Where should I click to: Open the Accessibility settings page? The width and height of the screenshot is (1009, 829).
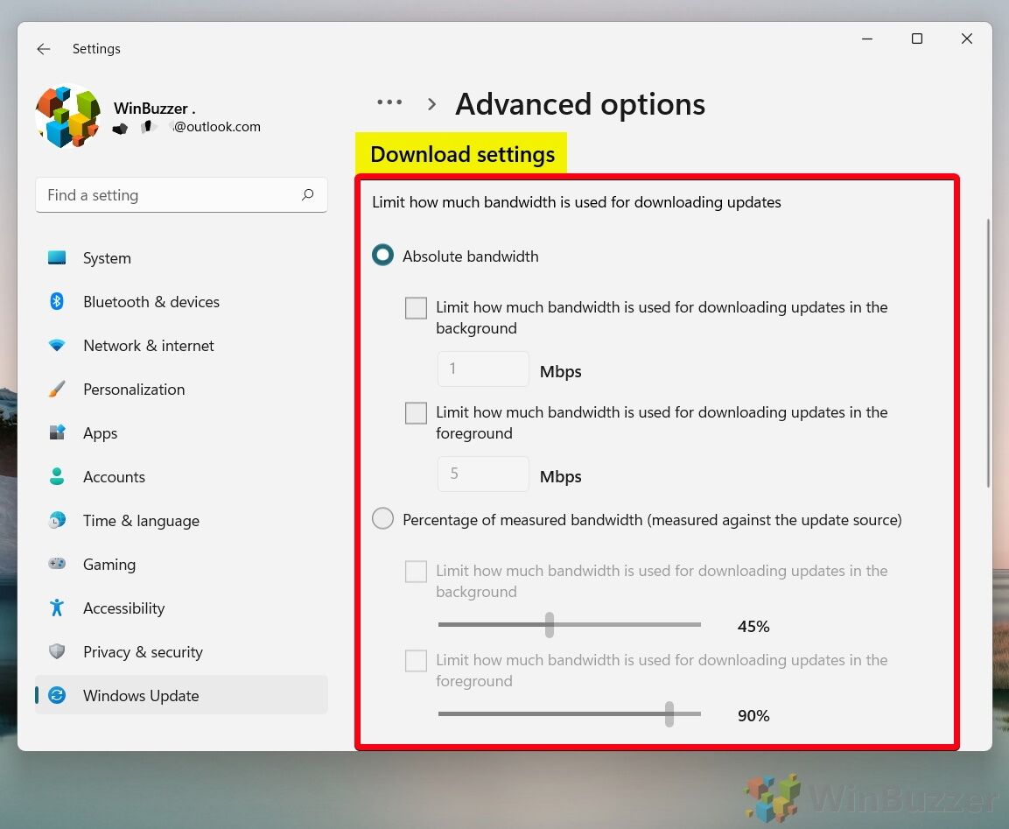click(123, 608)
